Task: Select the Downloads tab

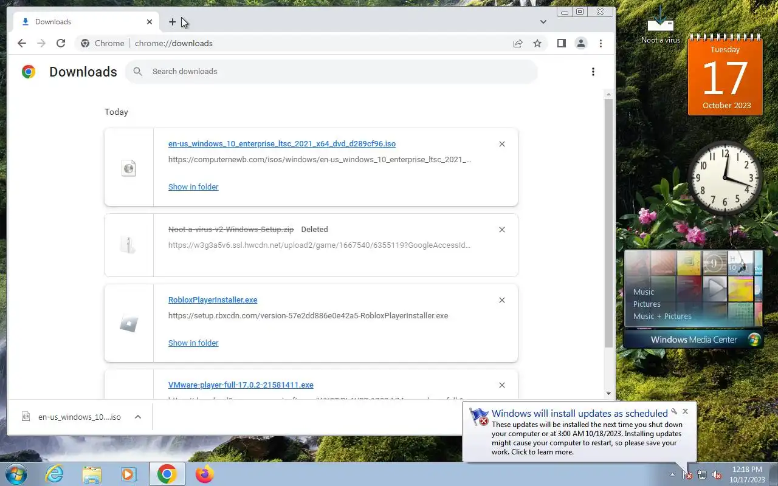Action: tap(87, 22)
